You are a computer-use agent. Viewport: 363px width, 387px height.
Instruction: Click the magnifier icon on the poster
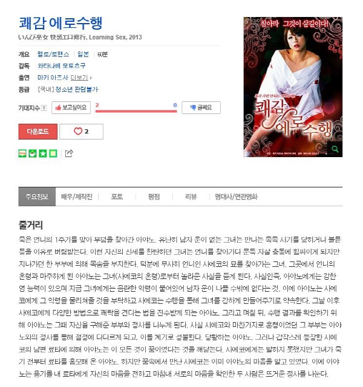335,149
